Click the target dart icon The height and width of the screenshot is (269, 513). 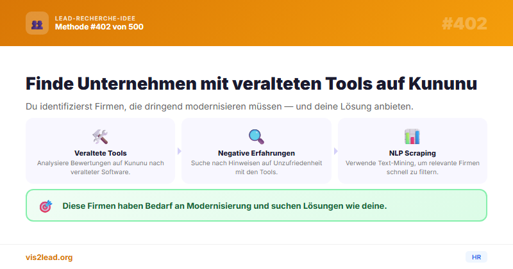[46, 206]
